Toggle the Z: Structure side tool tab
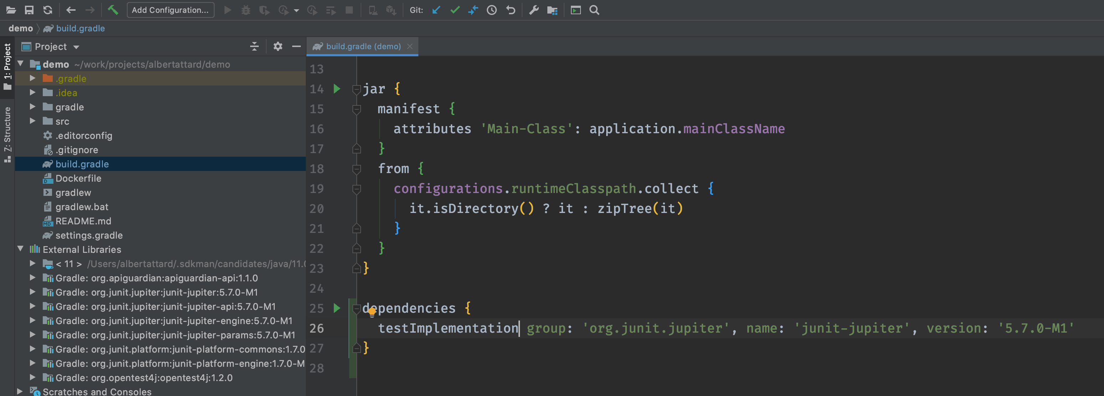The height and width of the screenshot is (396, 1104). pyautogui.click(x=7, y=135)
